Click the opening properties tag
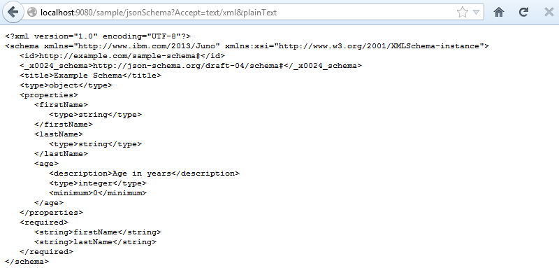The height and width of the screenshot is (268, 559). [x=49, y=95]
